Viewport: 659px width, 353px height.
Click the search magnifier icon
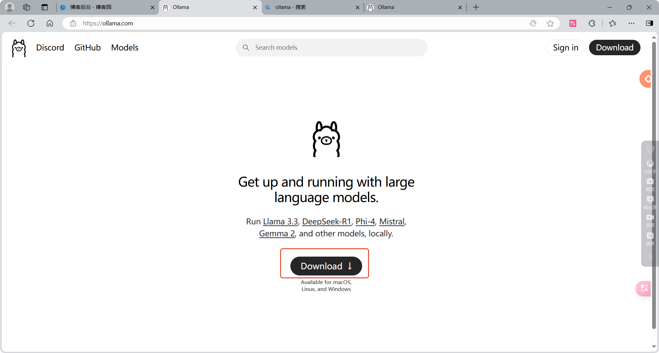coord(246,48)
